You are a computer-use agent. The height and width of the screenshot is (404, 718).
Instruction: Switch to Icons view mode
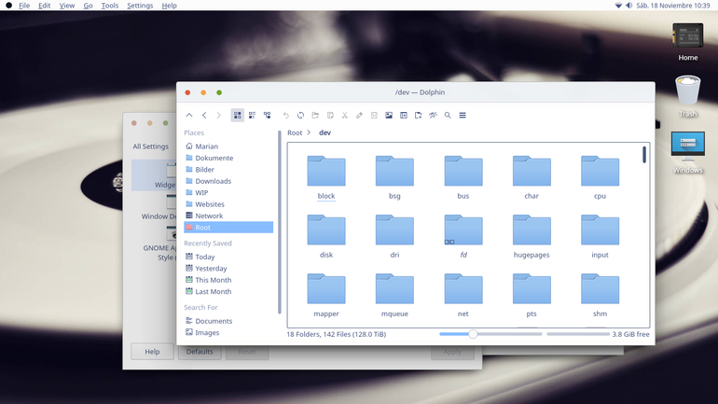pos(237,116)
